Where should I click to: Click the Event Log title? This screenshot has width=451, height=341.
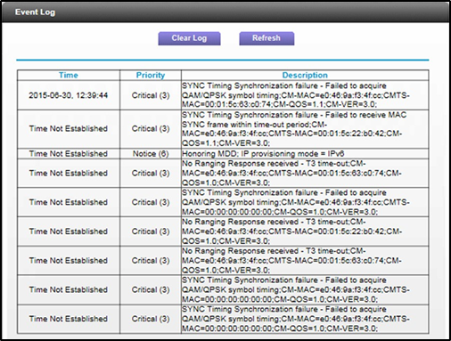[x=35, y=12]
